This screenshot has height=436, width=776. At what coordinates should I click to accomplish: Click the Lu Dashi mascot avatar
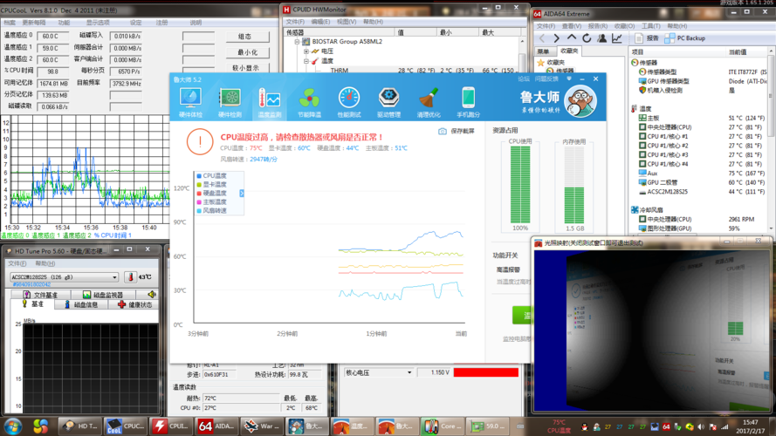[x=580, y=101]
